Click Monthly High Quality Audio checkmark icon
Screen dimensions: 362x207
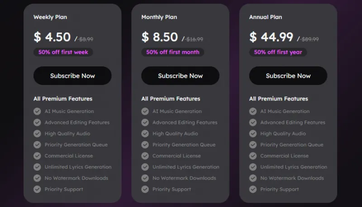[145, 134]
